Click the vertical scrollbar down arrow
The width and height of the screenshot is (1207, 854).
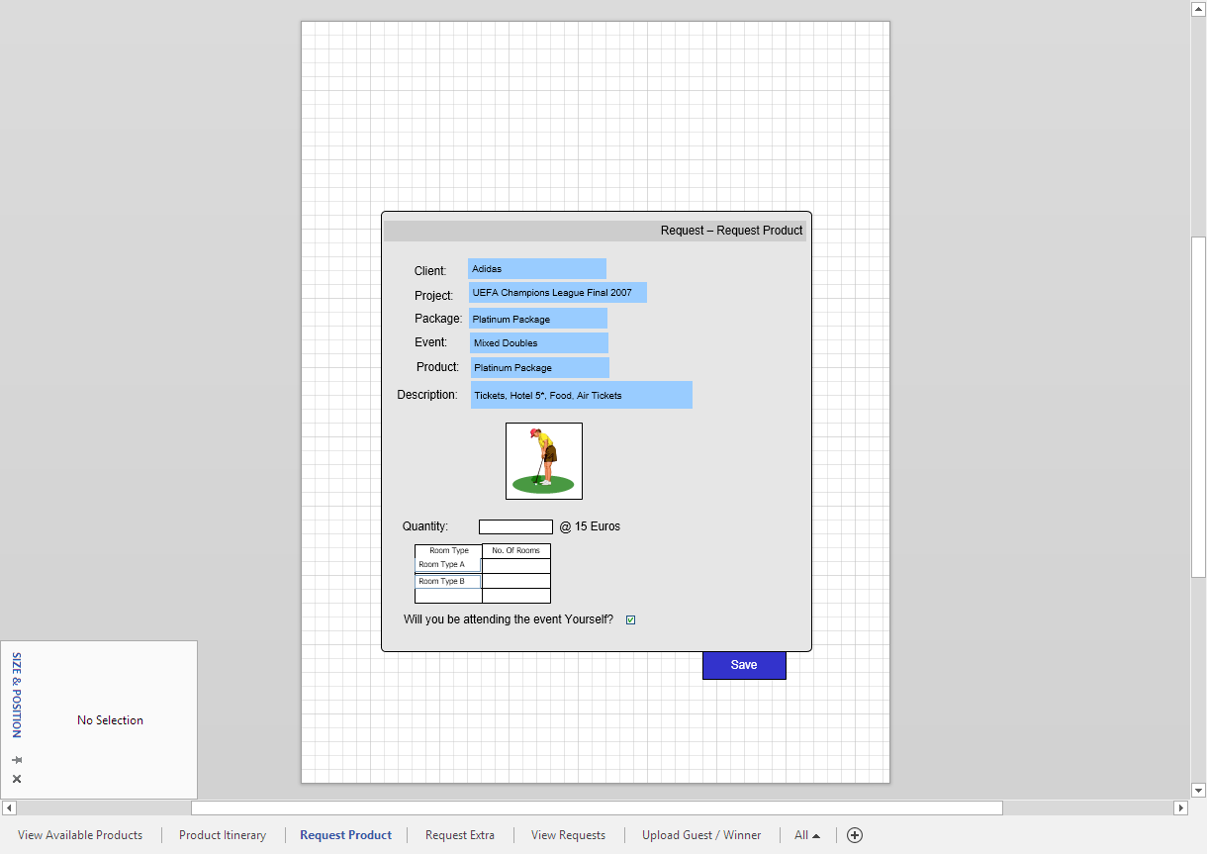[1198, 790]
